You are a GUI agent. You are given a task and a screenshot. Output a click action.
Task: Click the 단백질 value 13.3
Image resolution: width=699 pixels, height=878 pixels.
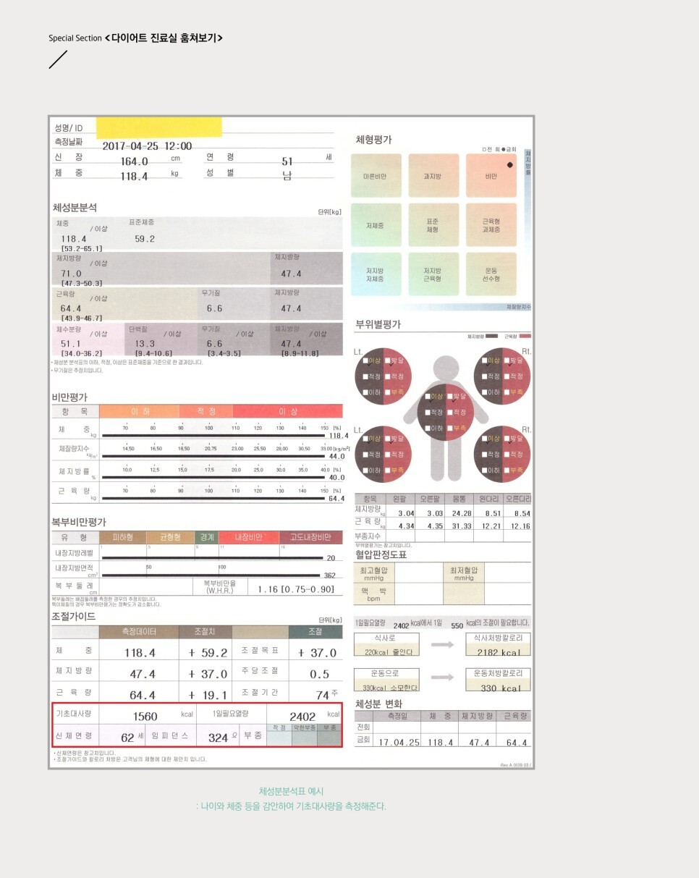click(x=145, y=344)
